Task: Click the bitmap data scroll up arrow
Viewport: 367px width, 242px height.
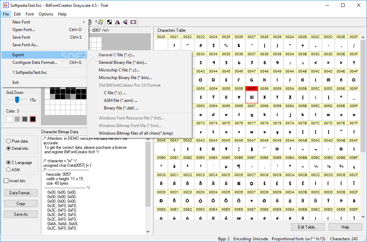Action: click(x=148, y=139)
